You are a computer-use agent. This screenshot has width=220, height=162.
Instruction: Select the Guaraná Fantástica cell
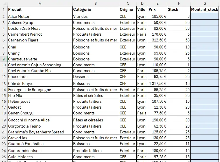40,144
